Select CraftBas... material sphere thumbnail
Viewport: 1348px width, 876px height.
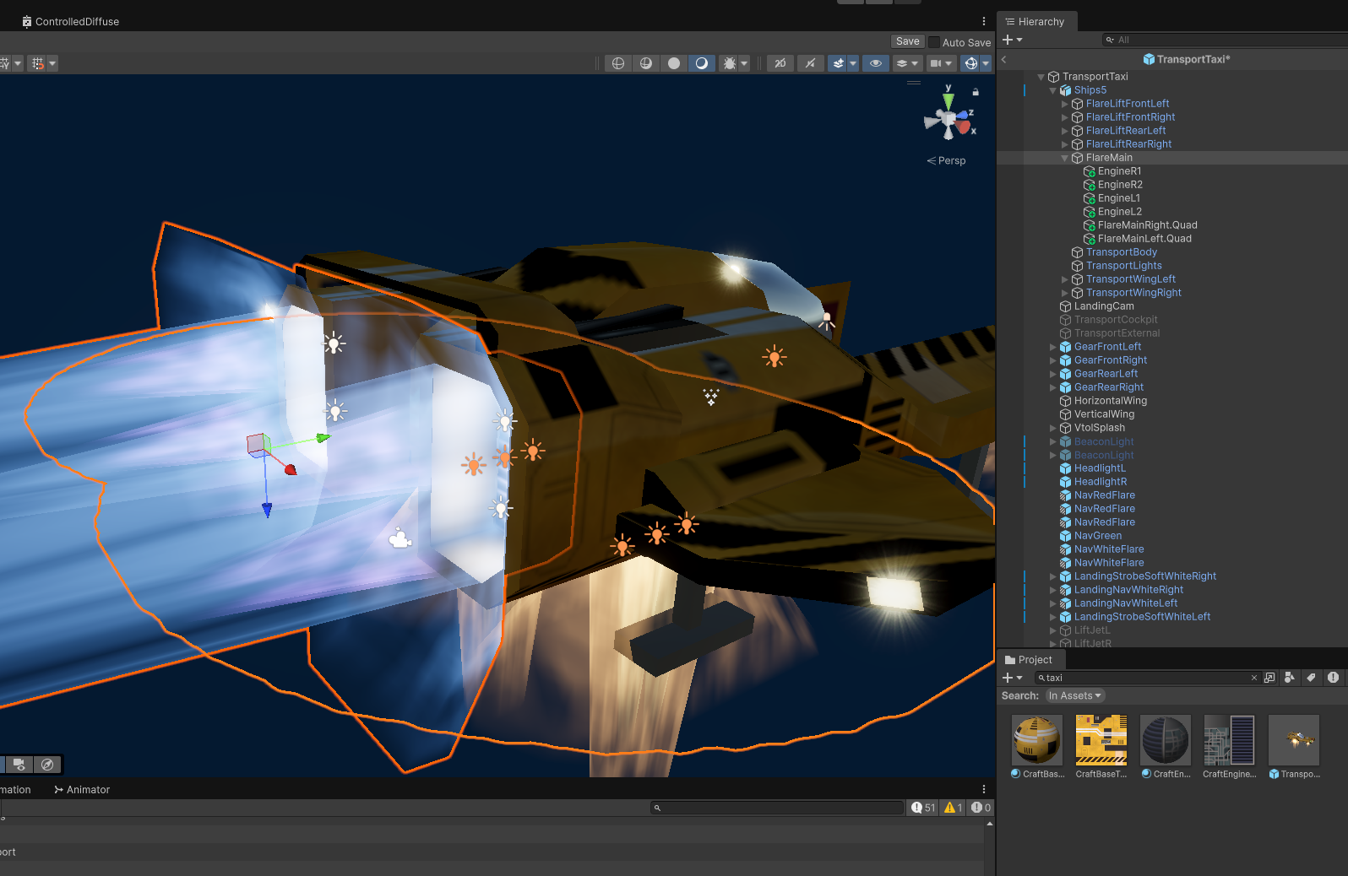[1037, 740]
